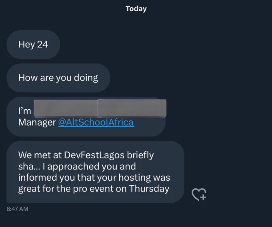Click the 8:47 AM timestamp
The height and width of the screenshot is (227, 272).
(x=17, y=209)
